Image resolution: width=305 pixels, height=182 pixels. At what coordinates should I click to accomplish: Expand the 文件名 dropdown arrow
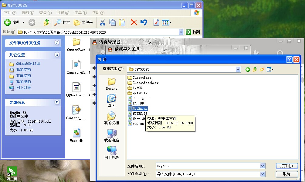click(263, 166)
